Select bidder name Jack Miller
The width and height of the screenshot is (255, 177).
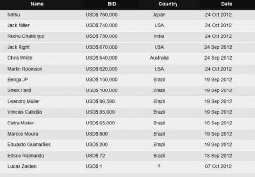point(19,25)
